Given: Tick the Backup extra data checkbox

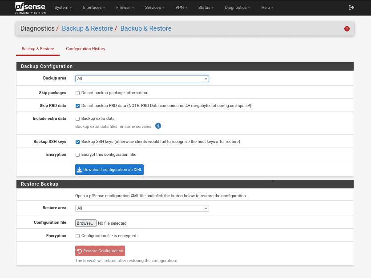Looking at the screenshot, I should pos(77,119).
